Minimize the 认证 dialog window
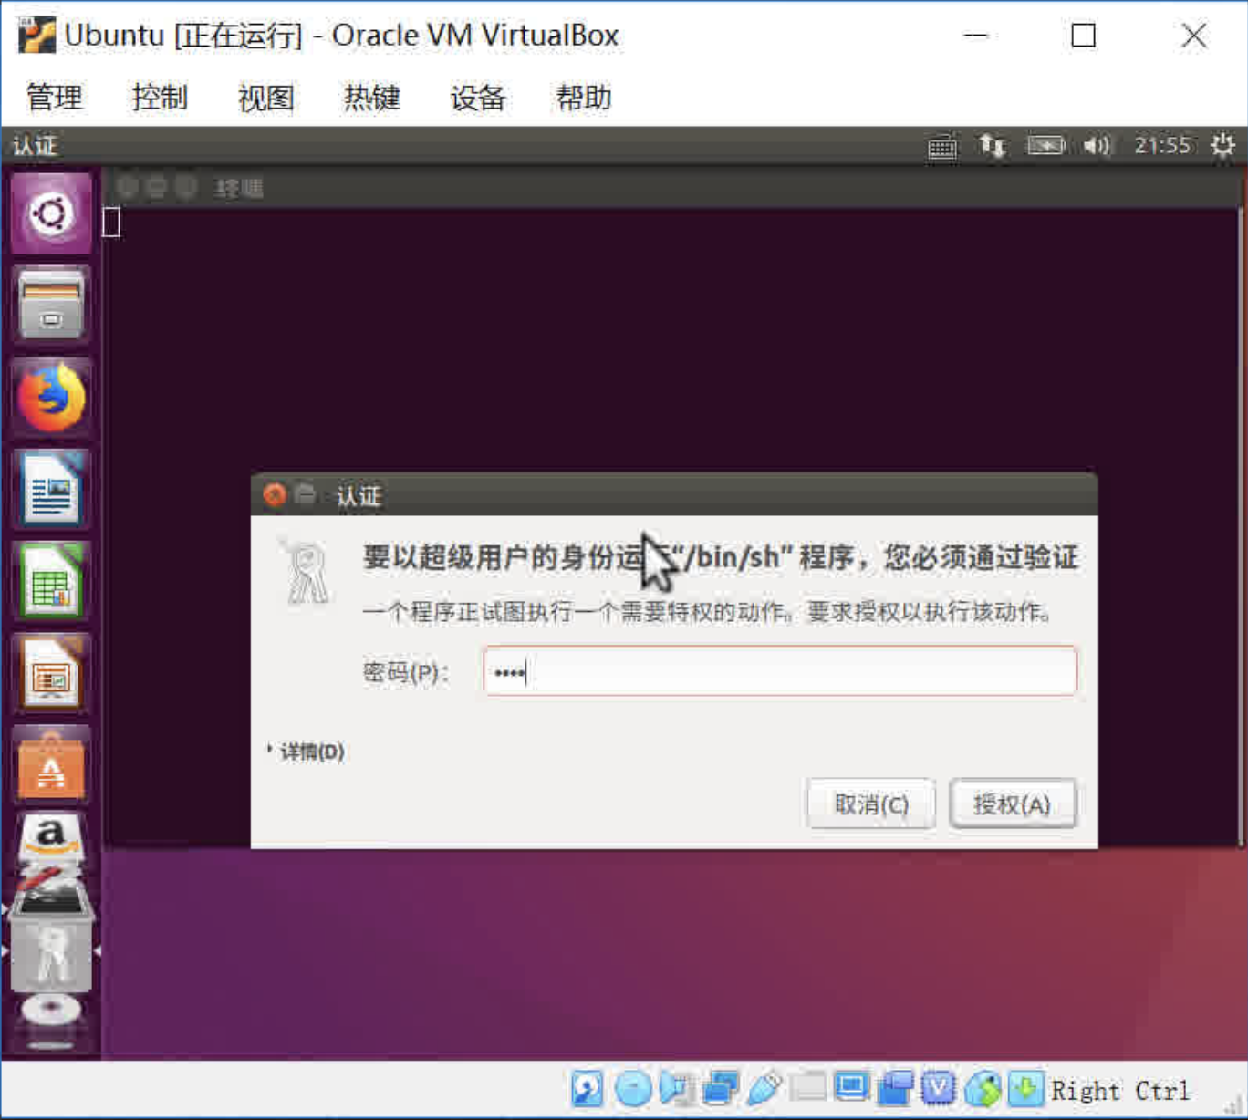This screenshot has width=1248, height=1120. pos(306,495)
